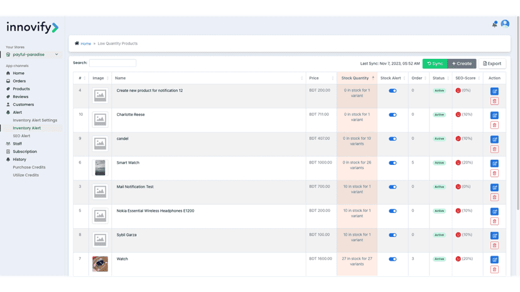Sort table by Status column
Image resolution: width=520 pixels, height=292 pixels.
click(440, 78)
